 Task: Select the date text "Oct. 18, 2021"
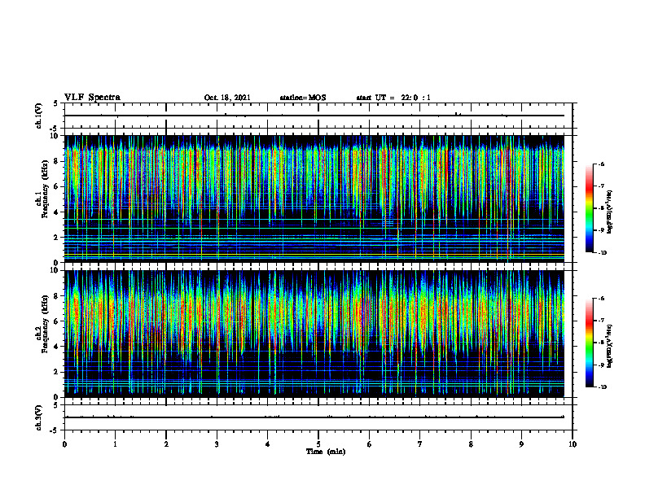click(227, 98)
